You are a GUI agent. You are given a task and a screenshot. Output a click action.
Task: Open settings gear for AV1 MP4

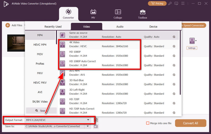coord(174,75)
